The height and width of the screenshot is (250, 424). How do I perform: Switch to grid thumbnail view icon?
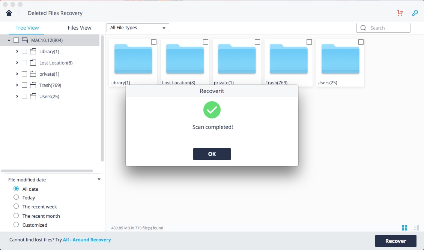coord(404,228)
